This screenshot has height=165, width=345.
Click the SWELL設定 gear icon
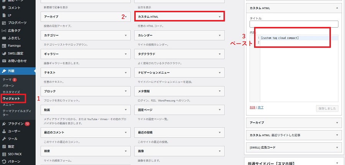tap(4, 53)
